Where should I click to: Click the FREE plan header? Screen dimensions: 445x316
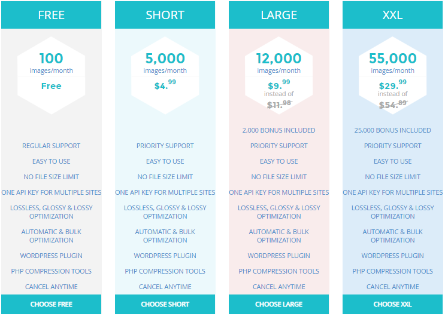51,15
